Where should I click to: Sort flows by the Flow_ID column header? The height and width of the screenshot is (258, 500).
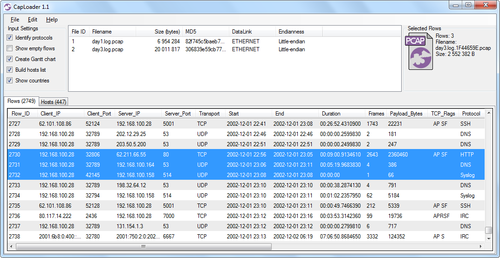click(23, 114)
